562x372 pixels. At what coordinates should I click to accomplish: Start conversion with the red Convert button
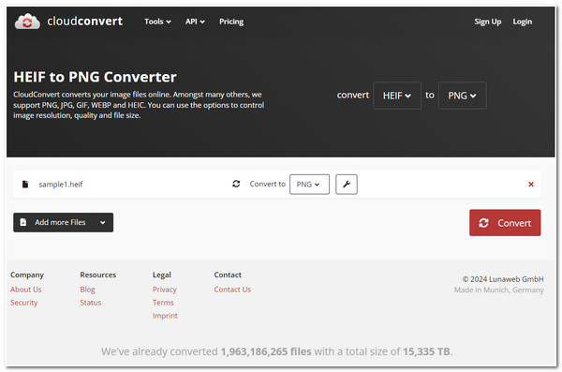(x=505, y=223)
